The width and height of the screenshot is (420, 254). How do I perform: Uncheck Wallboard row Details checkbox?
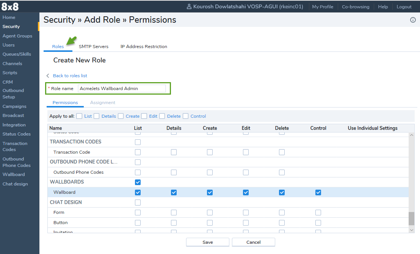(x=174, y=193)
